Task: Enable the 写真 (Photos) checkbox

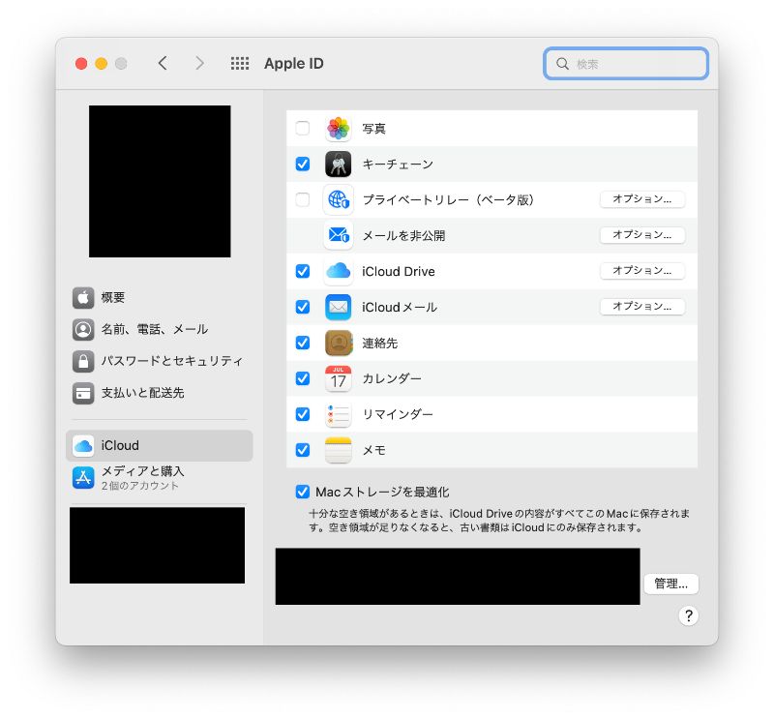Action: point(303,129)
